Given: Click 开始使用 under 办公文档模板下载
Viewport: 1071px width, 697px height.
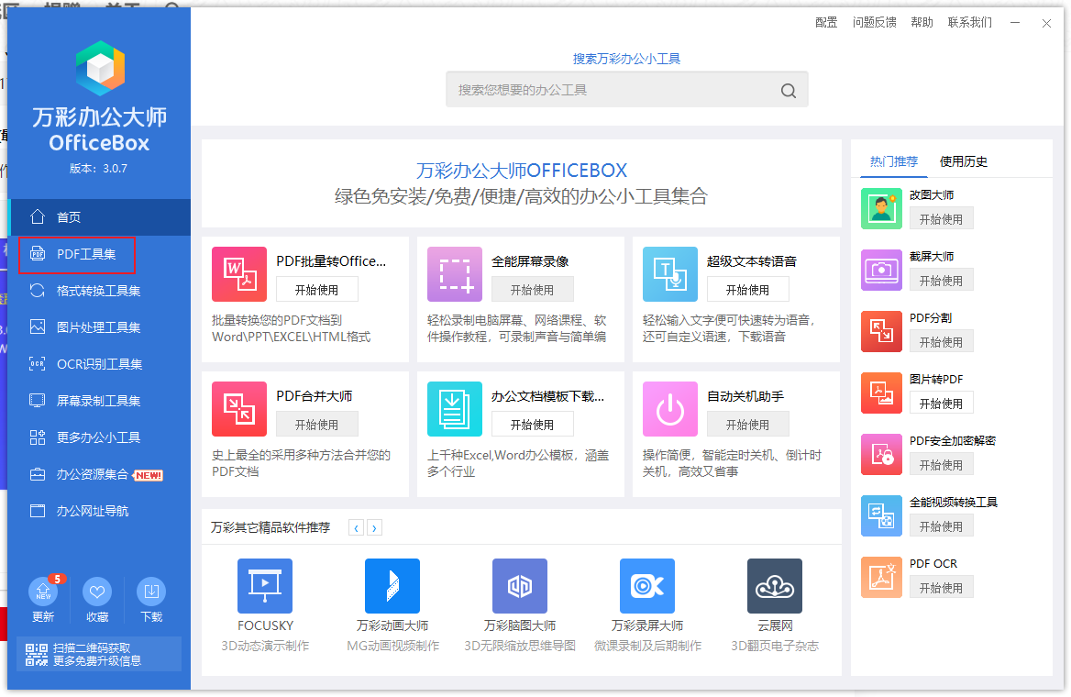Looking at the screenshot, I should [x=532, y=425].
